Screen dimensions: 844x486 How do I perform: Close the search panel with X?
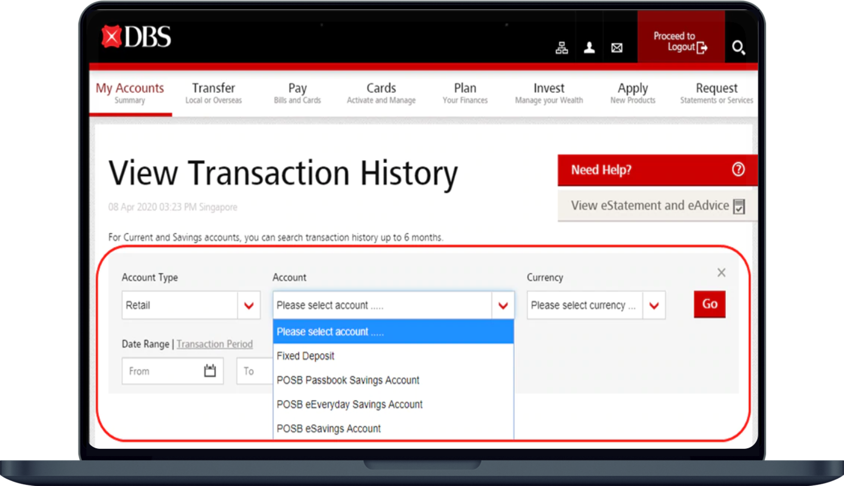pos(721,273)
